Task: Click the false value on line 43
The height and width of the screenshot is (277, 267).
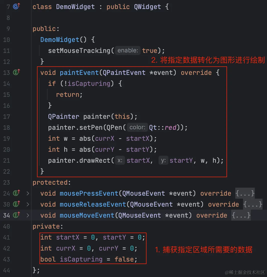Action: [124, 259]
